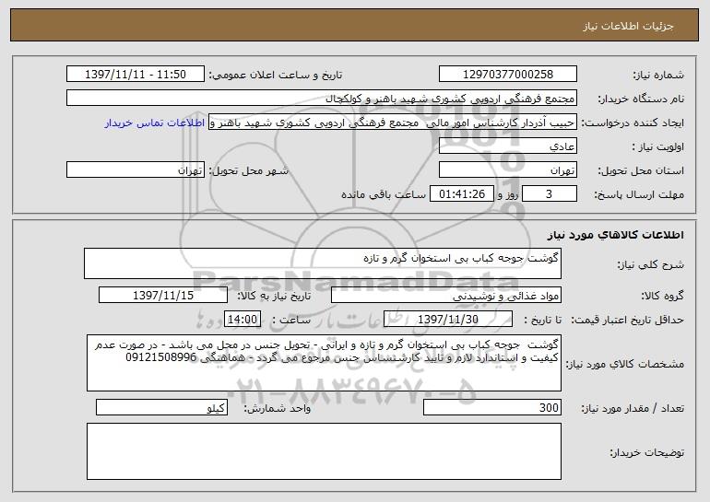Select the priority field عادي
710x502 pixels.
(507, 146)
